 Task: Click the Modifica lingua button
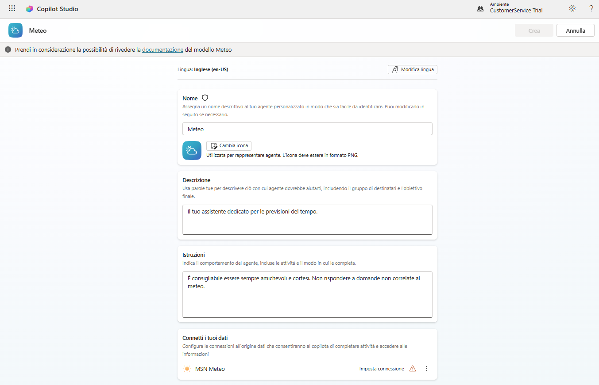click(x=413, y=69)
